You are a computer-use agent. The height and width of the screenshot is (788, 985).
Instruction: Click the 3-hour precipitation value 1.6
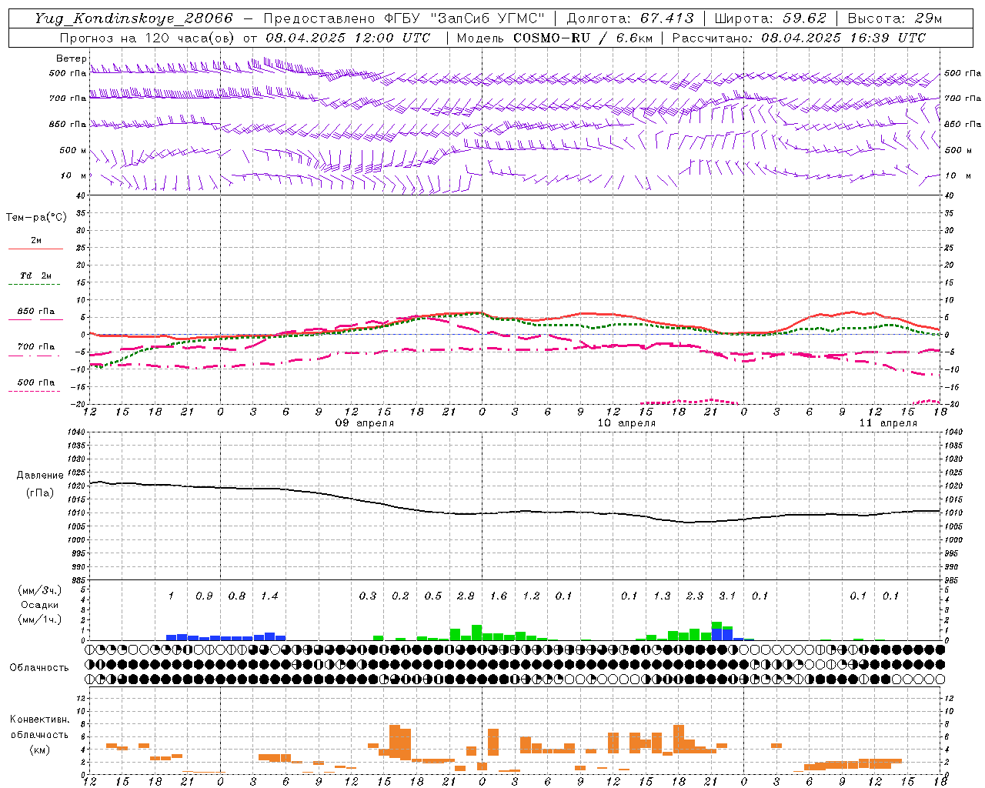[499, 596]
